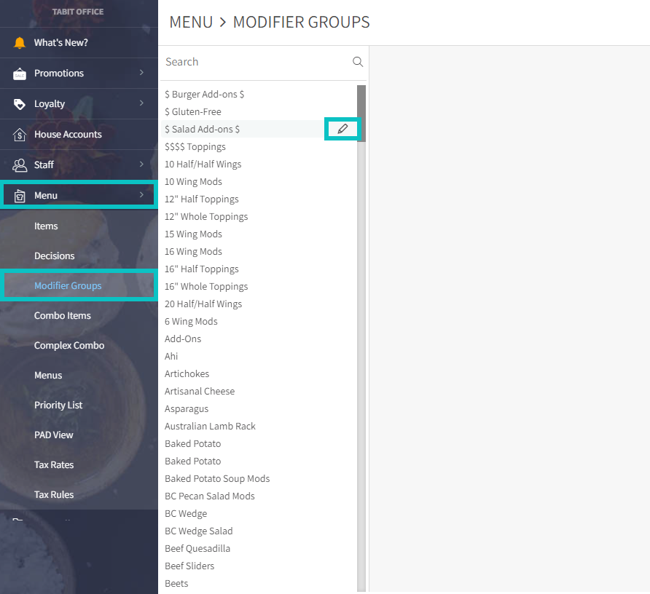
Task: Select 16" Half Toppings
Action: [202, 269]
